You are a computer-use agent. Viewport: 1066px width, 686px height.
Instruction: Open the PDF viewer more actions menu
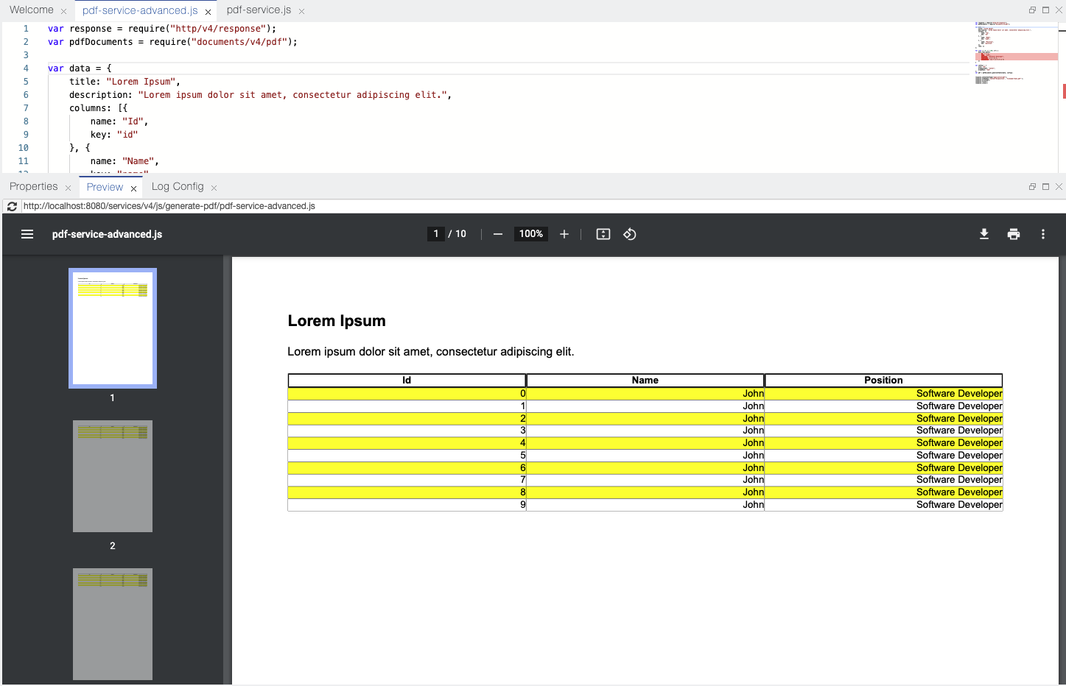1043,234
